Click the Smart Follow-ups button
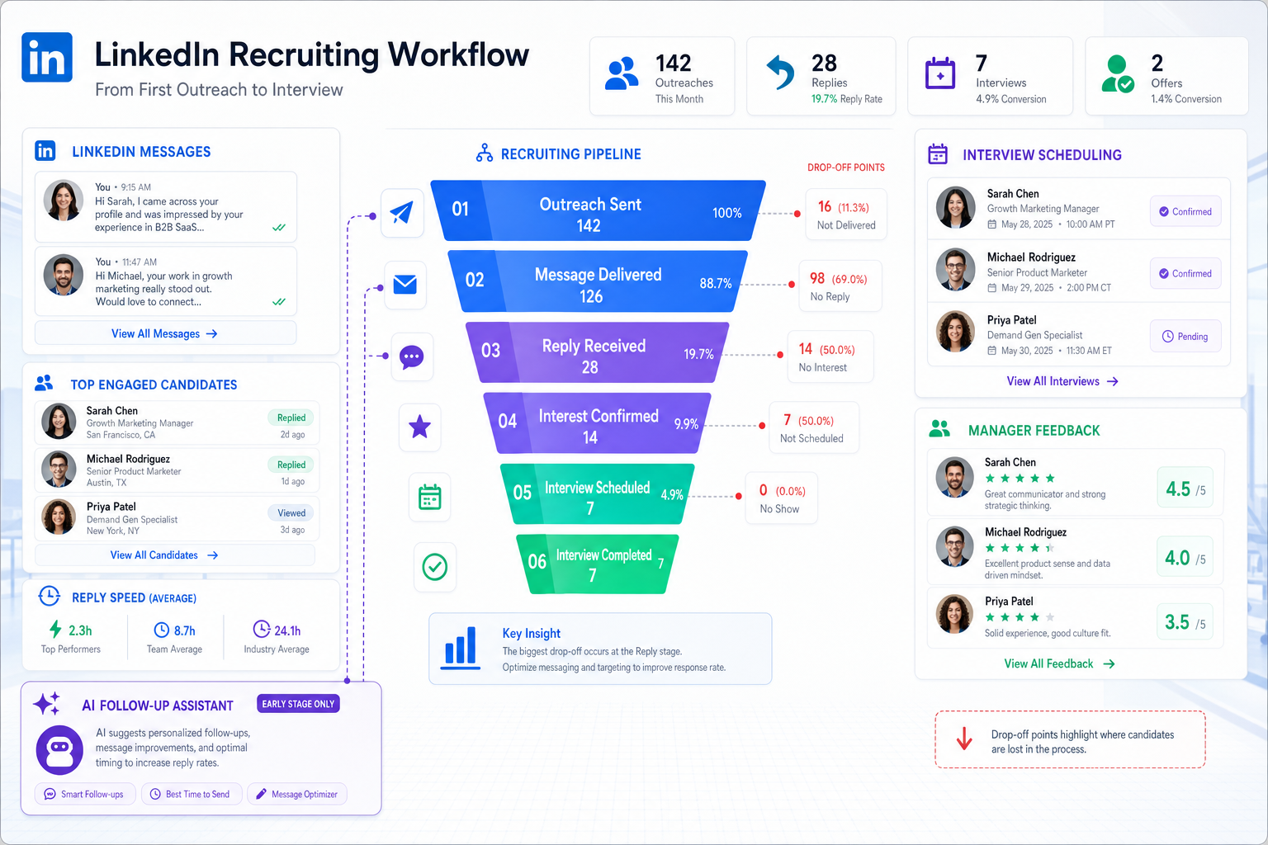Image resolution: width=1268 pixels, height=845 pixels. [85, 794]
